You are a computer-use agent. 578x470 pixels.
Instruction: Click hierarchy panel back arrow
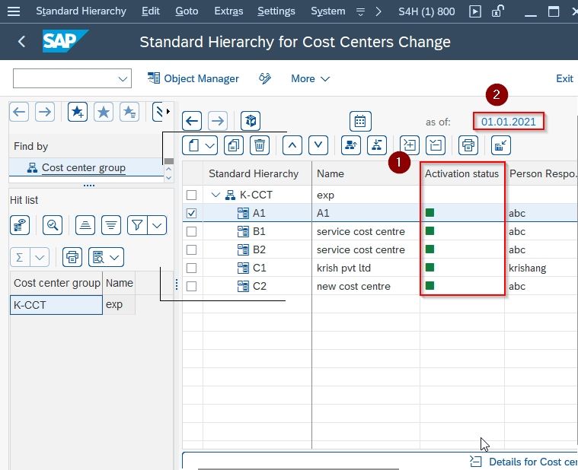(192, 121)
